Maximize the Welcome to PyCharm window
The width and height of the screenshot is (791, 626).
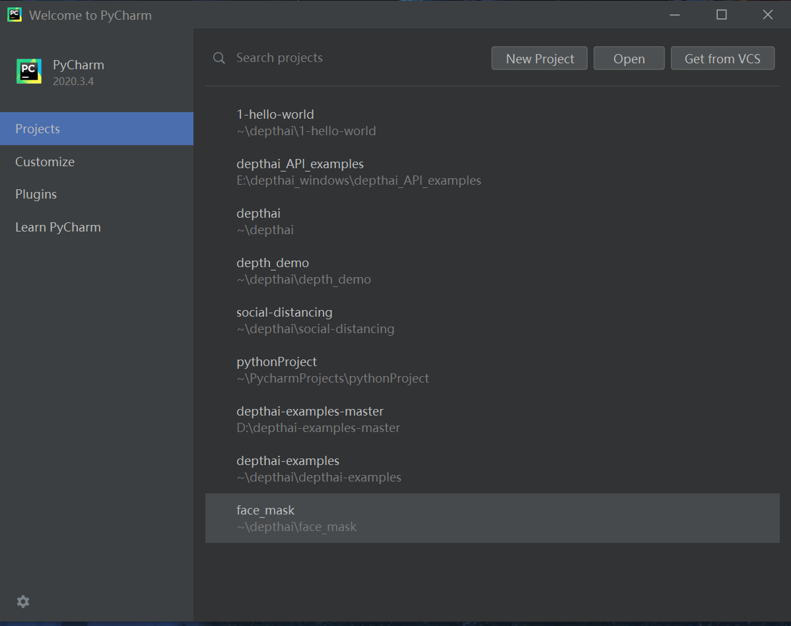(x=722, y=15)
